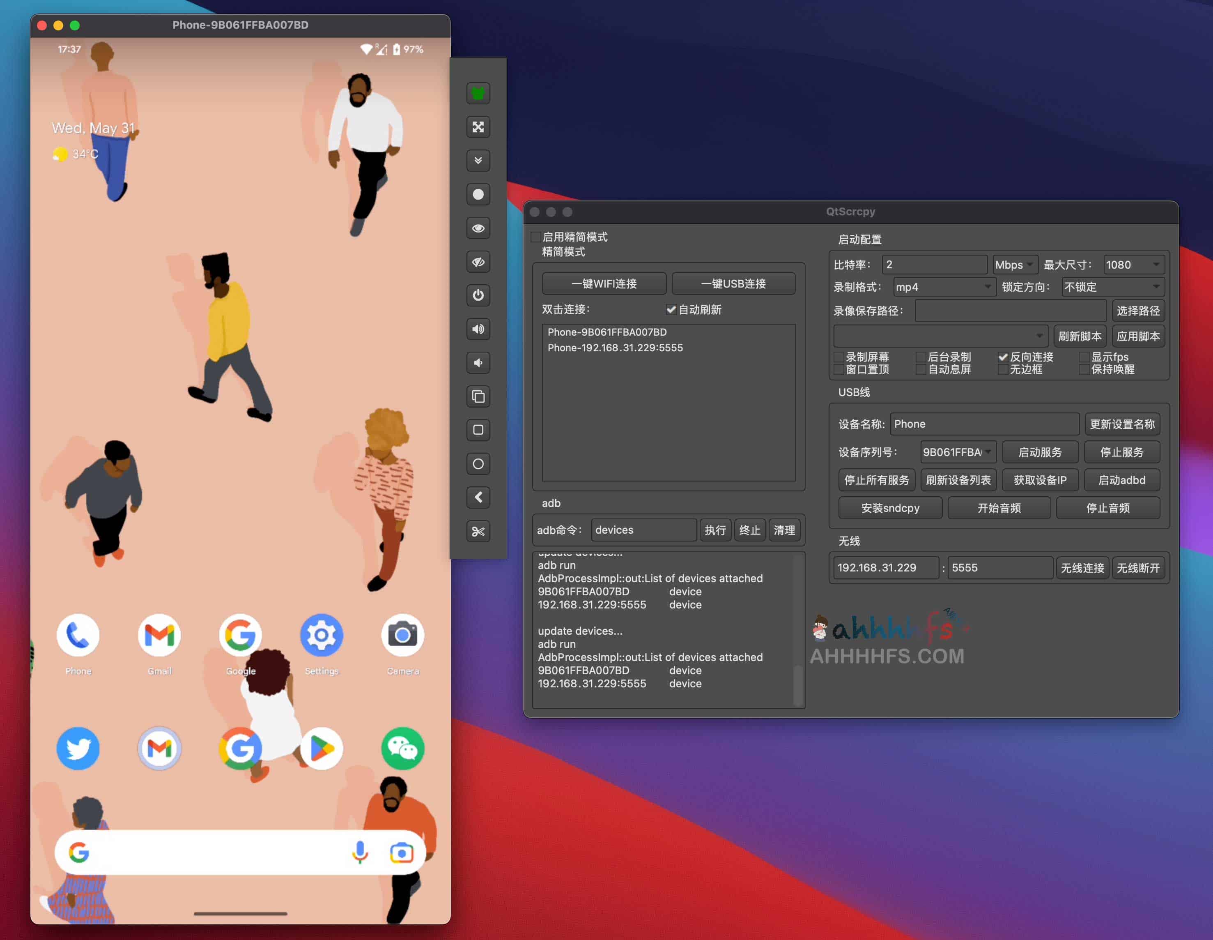Select the eye icon to turn screen on
Viewport: 1213px width, 940px height.
point(478,228)
